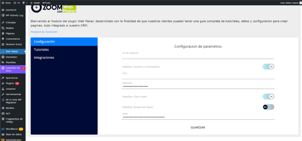Click the Entradas pushpin icon
This screenshot has width=302, height=141.
pos(3,23)
